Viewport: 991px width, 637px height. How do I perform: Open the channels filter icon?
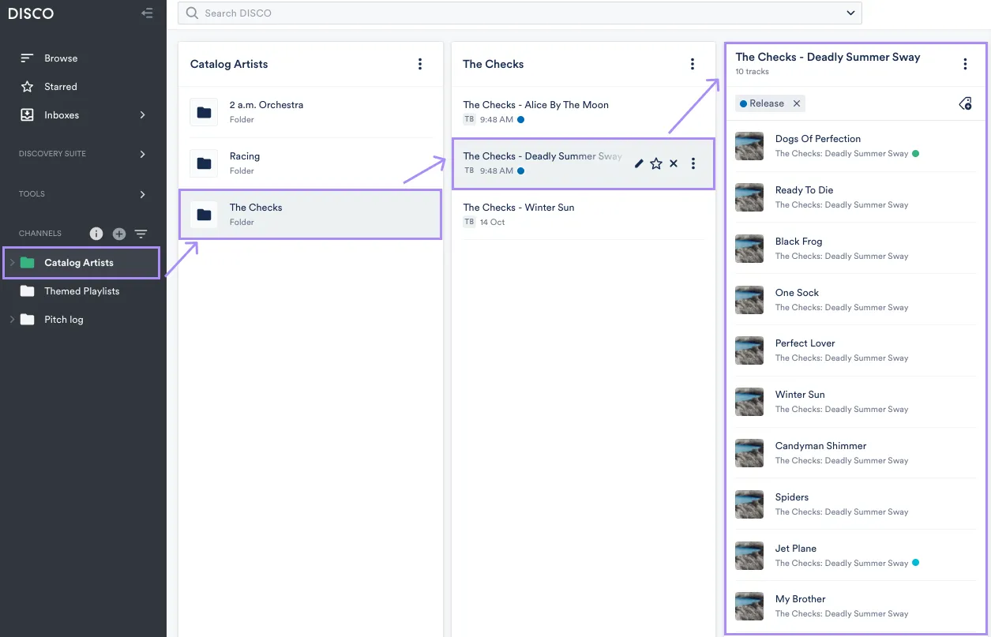141,233
